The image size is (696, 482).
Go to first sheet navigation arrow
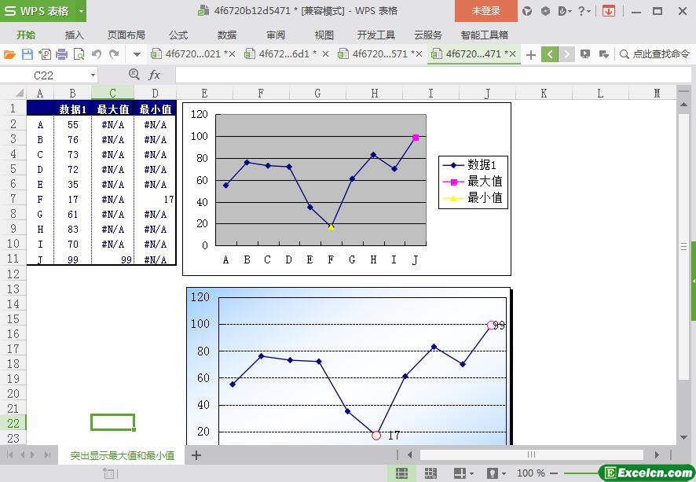(9, 455)
